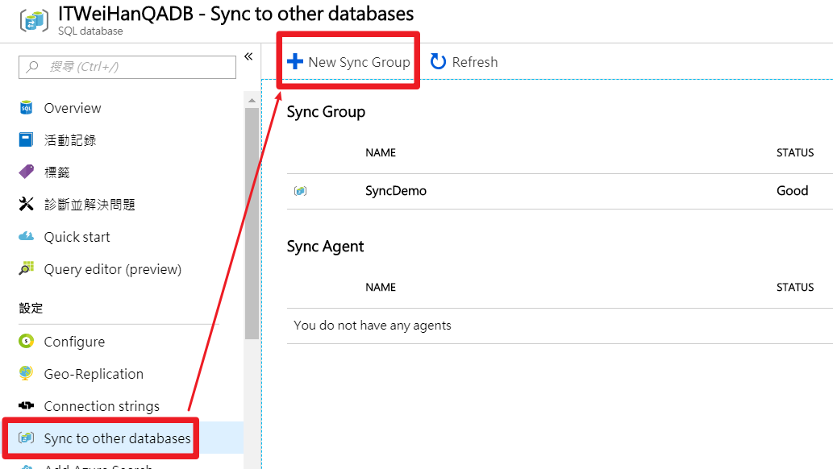
Task: Focus the 搜尋 (Ctrl+/) search field
Action: 127,67
